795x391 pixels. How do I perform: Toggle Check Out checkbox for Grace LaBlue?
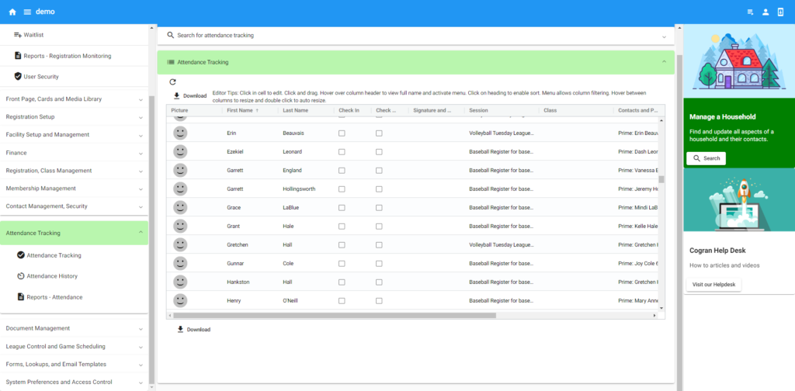[379, 207]
